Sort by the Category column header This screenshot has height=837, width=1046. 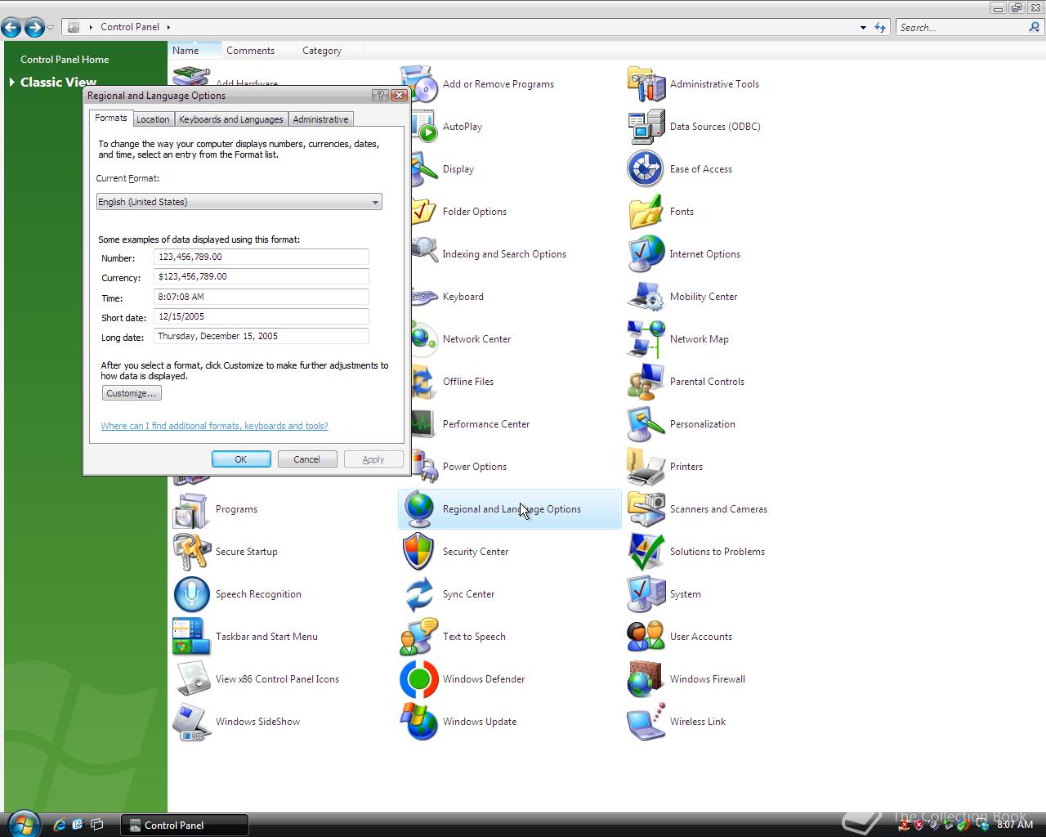pos(330,51)
